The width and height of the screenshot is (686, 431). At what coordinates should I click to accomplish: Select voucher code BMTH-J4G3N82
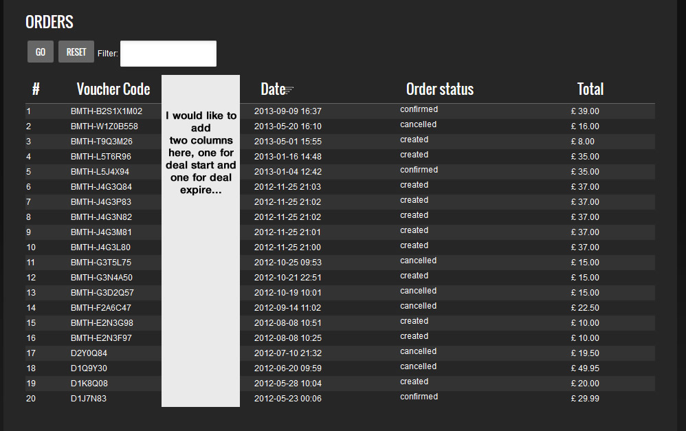tap(101, 217)
